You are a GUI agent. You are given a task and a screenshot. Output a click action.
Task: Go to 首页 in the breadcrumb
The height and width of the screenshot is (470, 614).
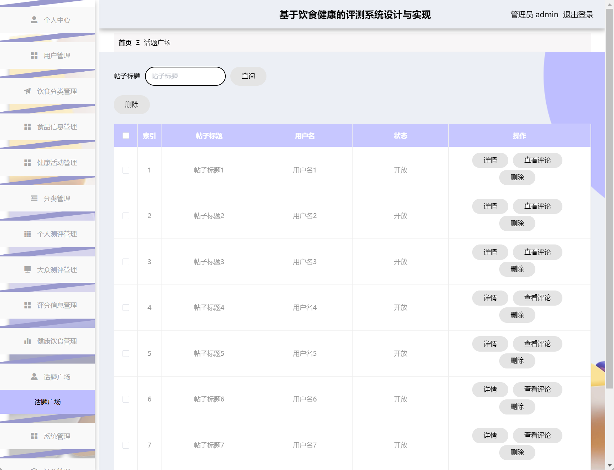pos(125,43)
